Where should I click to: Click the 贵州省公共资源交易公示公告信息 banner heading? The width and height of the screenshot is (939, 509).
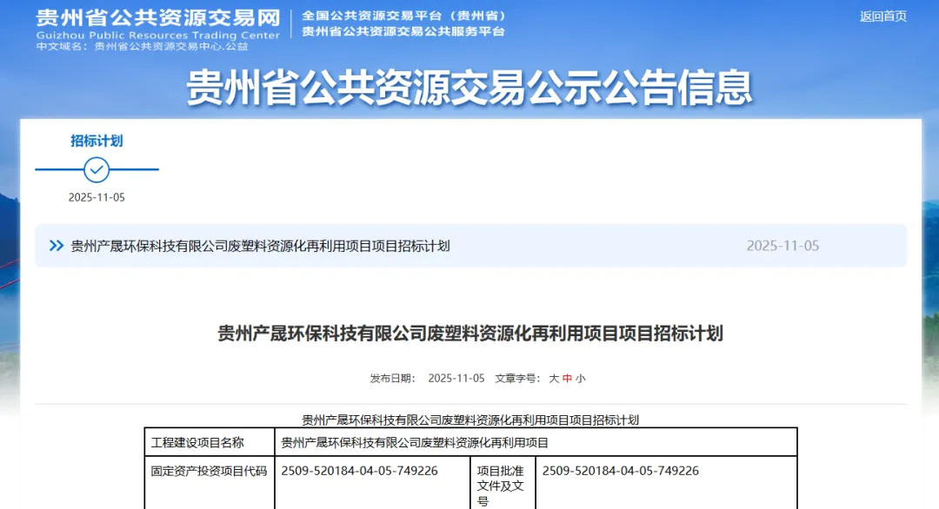[x=469, y=87]
